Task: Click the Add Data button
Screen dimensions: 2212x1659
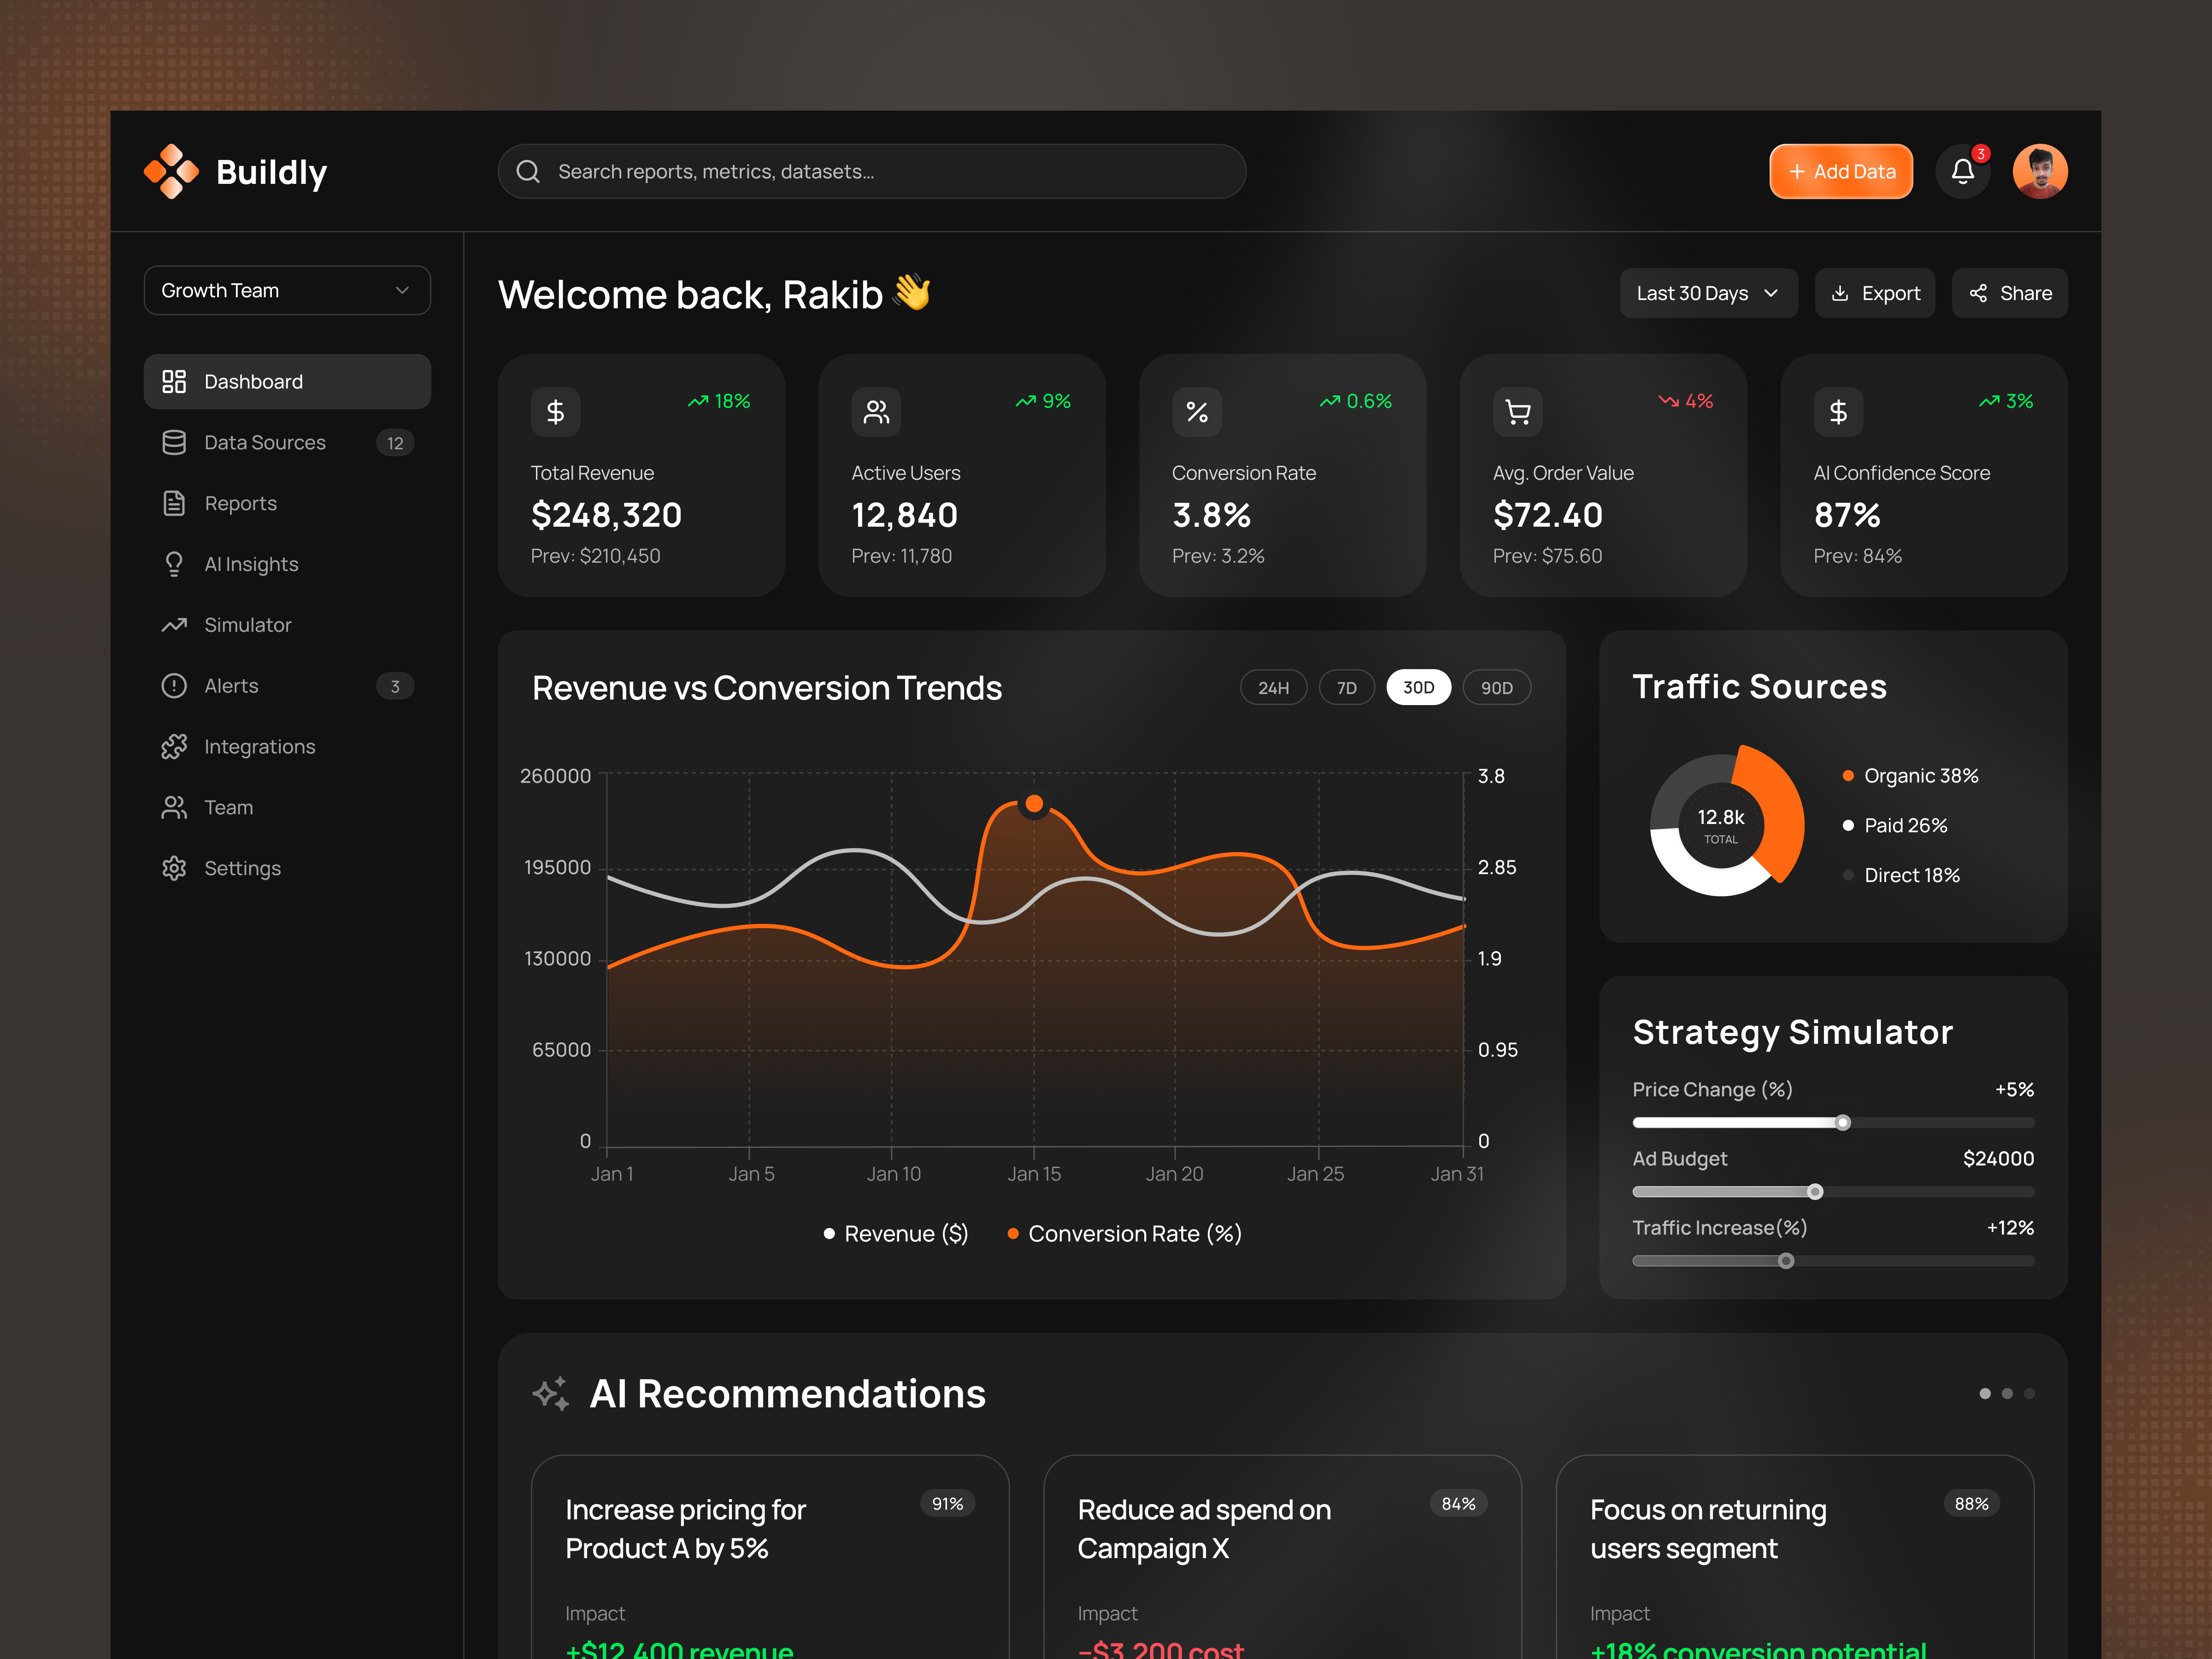Action: click(1840, 171)
